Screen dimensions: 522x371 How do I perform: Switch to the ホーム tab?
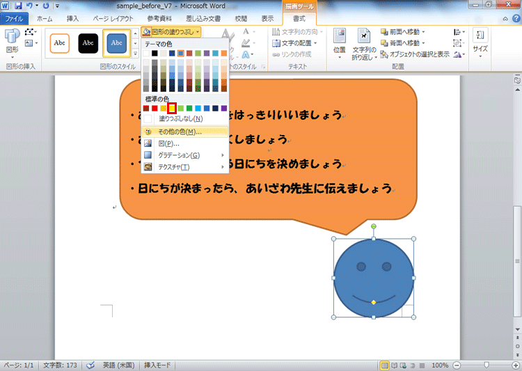45,19
